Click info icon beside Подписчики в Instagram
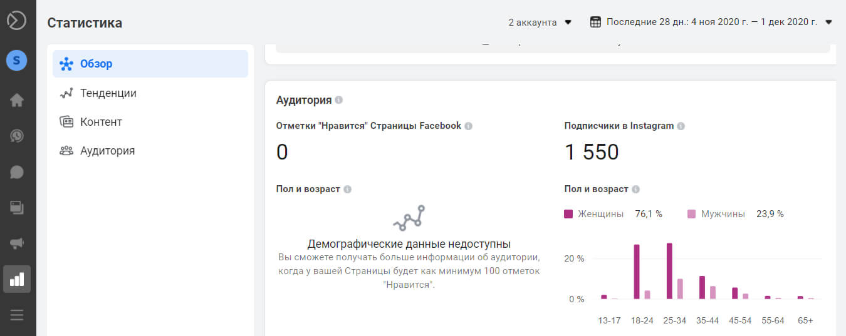Image resolution: width=846 pixels, height=336 pixels. [681, 126]
